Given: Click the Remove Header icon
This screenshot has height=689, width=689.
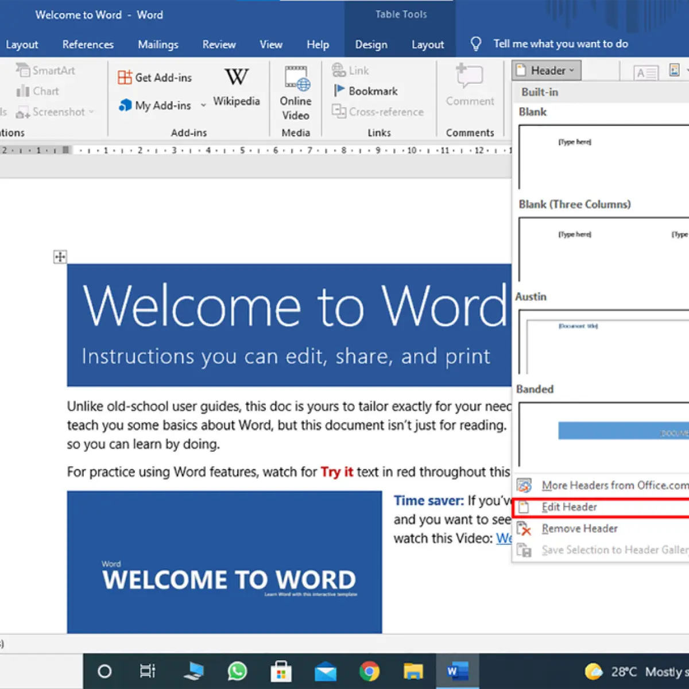Looking at the screenshot, I should [x=524, y=529].
